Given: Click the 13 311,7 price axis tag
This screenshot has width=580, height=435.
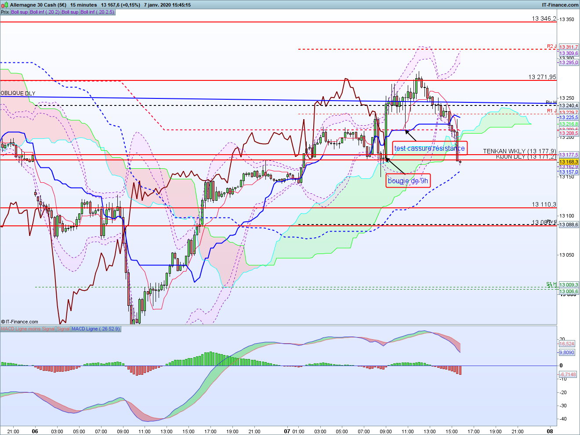Looking at the screenshot, I should 569,47.
